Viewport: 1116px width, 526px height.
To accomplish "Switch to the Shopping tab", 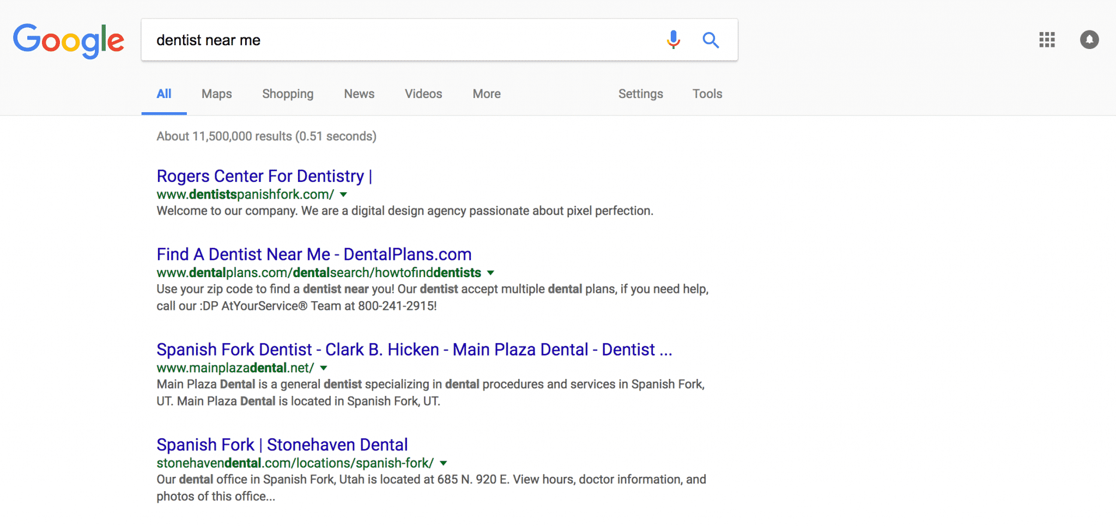I will (288, 94).
